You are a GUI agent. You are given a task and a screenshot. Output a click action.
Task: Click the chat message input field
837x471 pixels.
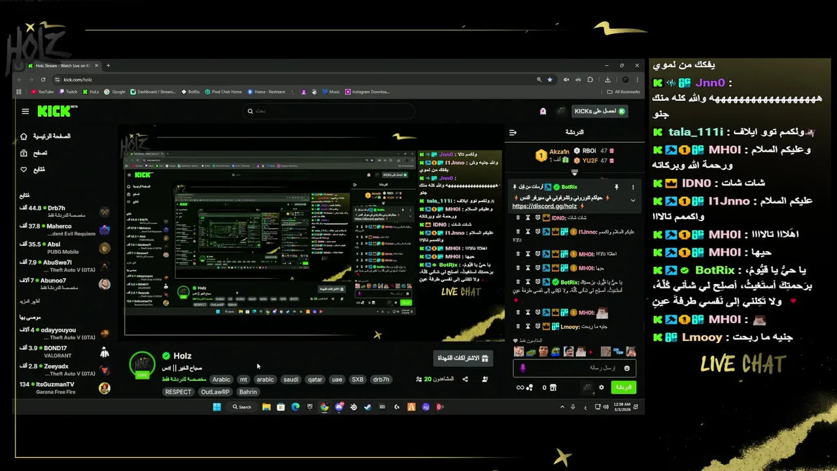pyautogui.click(x=574, y=368)
